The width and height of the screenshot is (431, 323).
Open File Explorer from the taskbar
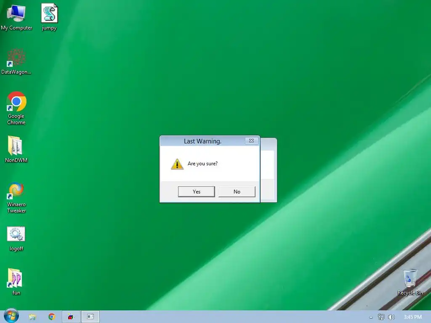32,317
